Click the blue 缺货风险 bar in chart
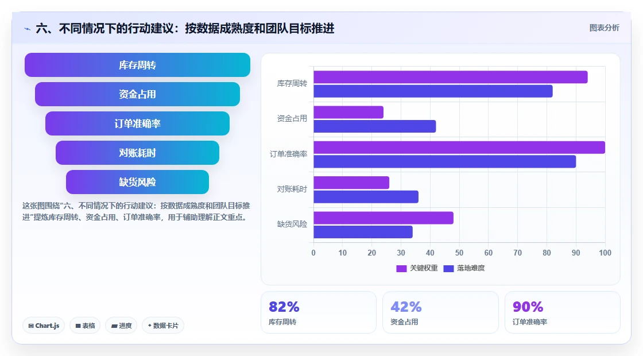This screenshot has width=643, height=356. [x=363, y=232]
